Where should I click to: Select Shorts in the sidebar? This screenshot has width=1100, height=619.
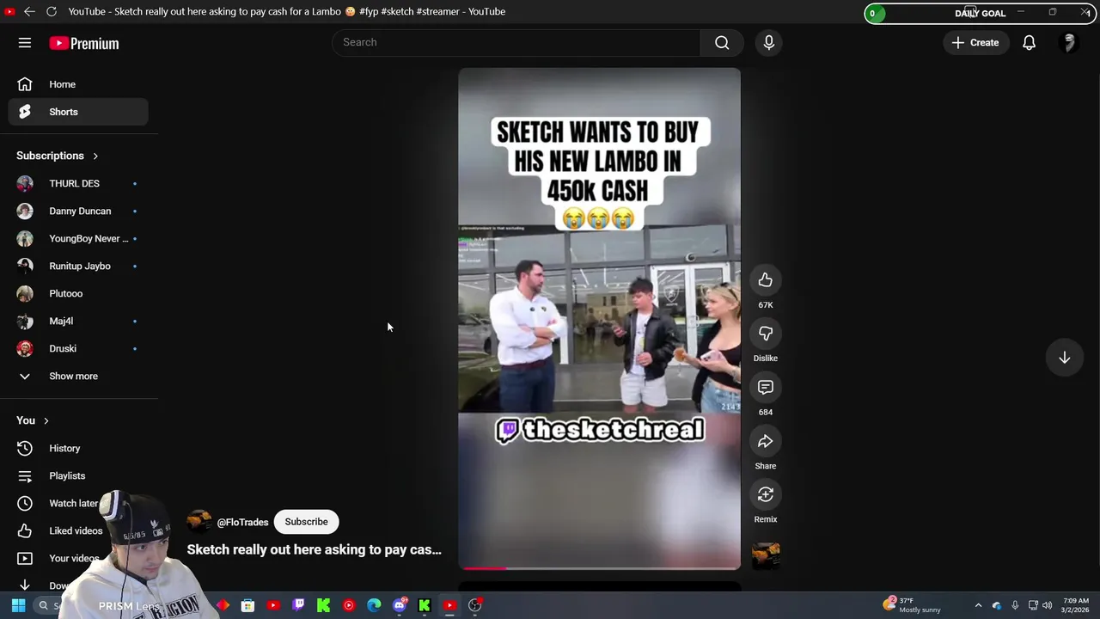(x=78, y=112)
